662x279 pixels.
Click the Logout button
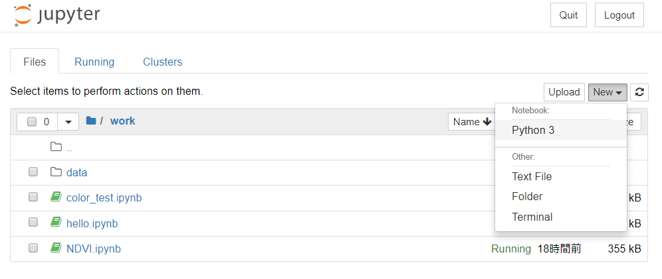coord(619,15)
